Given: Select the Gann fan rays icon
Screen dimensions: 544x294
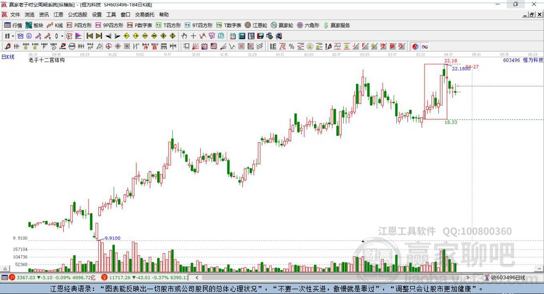Looking at the screenshot, I should tap(195, 46).
